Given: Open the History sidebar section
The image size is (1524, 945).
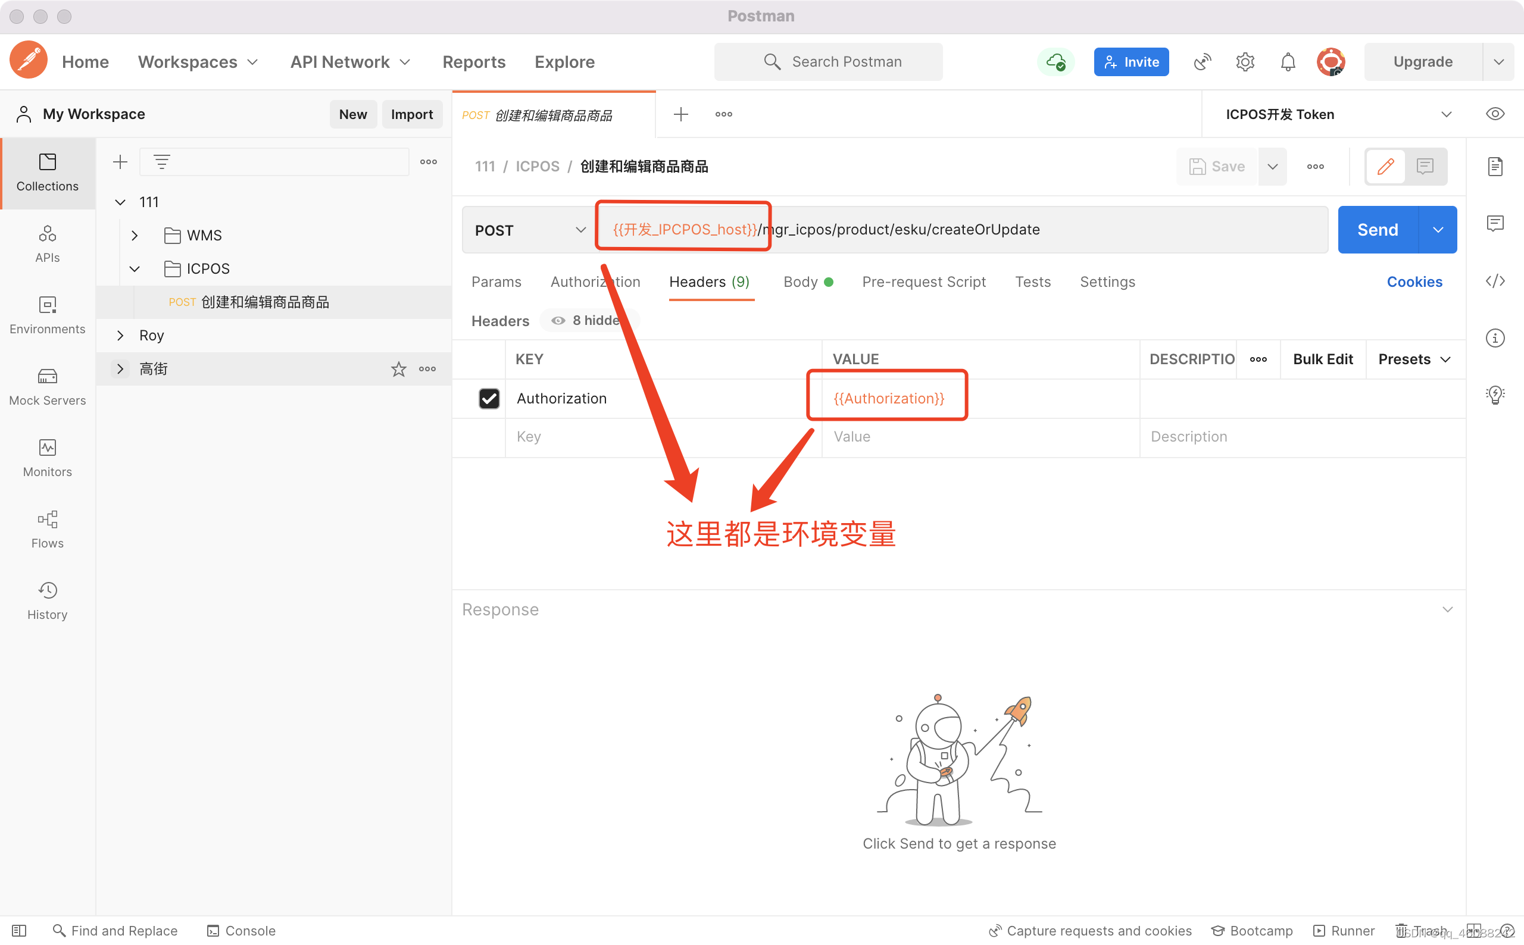Looking at the screenshot, I should click(48, 600).
